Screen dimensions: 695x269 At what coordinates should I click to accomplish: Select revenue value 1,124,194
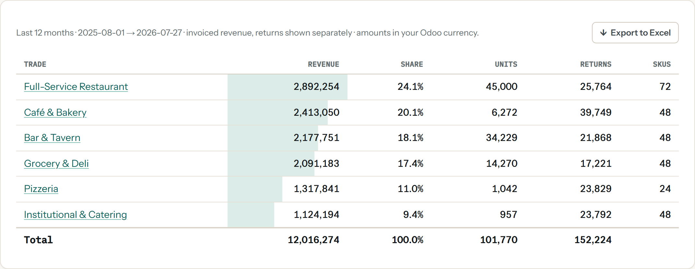point(316,215)
